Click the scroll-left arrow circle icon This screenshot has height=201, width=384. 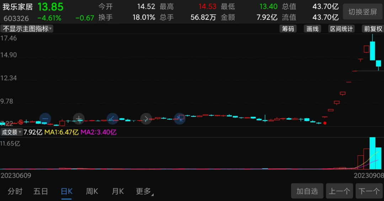[x=112, y=119]
